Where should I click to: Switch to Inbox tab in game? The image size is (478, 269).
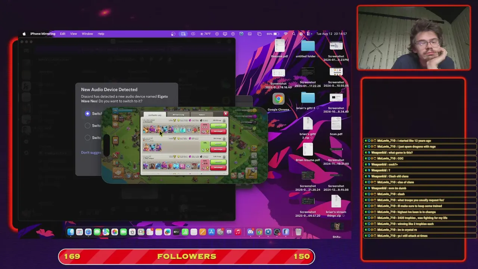click(202, 114)
